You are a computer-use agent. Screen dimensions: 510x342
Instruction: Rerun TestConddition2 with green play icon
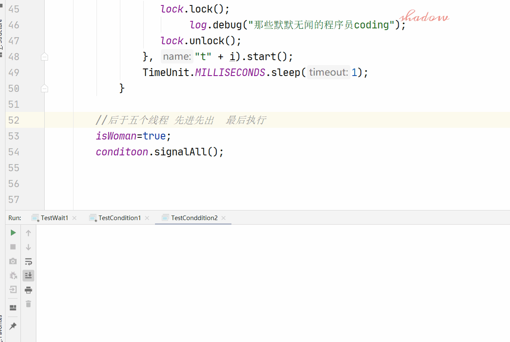tap(13, 233)
